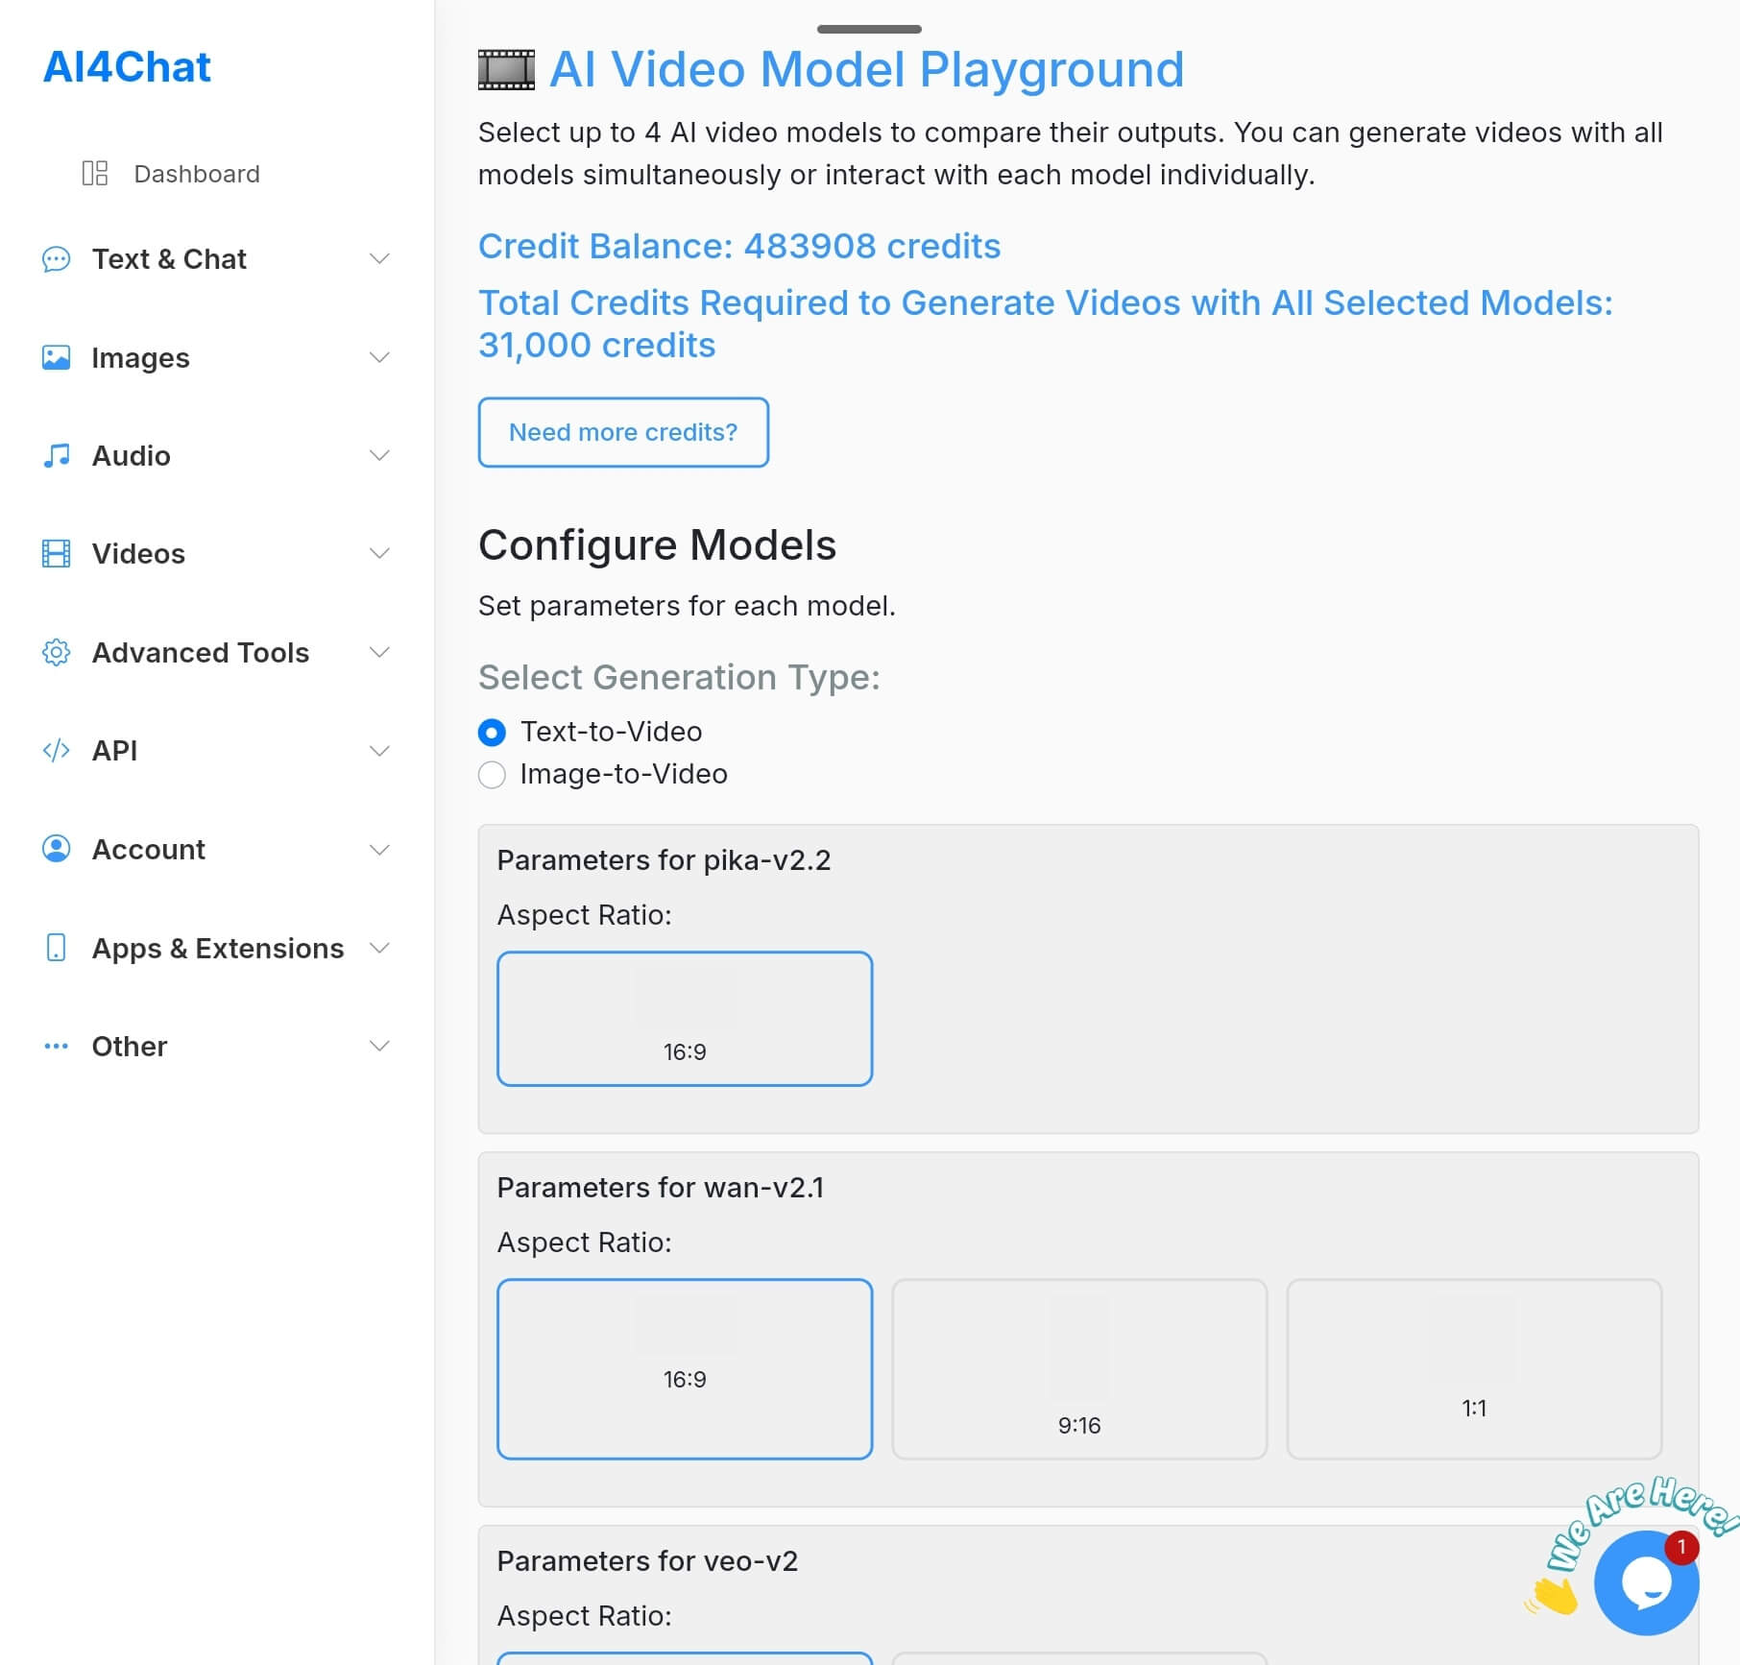Viewport: 1740px width, 1665px height.
Task: Click the Parameters for pika-v2.2 label
Action: pyautogui.click(x=664, y=860)
